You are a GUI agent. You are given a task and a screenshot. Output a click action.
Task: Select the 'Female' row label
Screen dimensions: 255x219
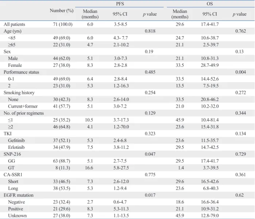[15, 65]
